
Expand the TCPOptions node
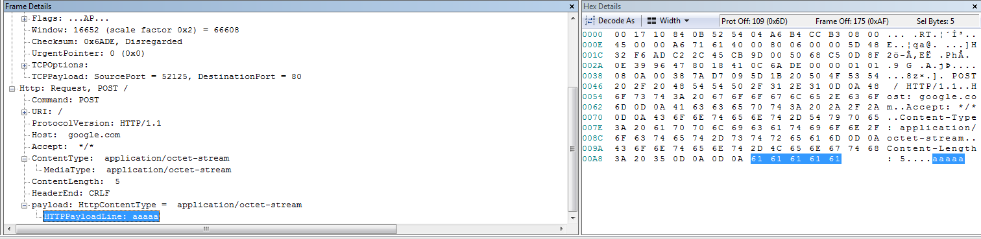(25, 65)
